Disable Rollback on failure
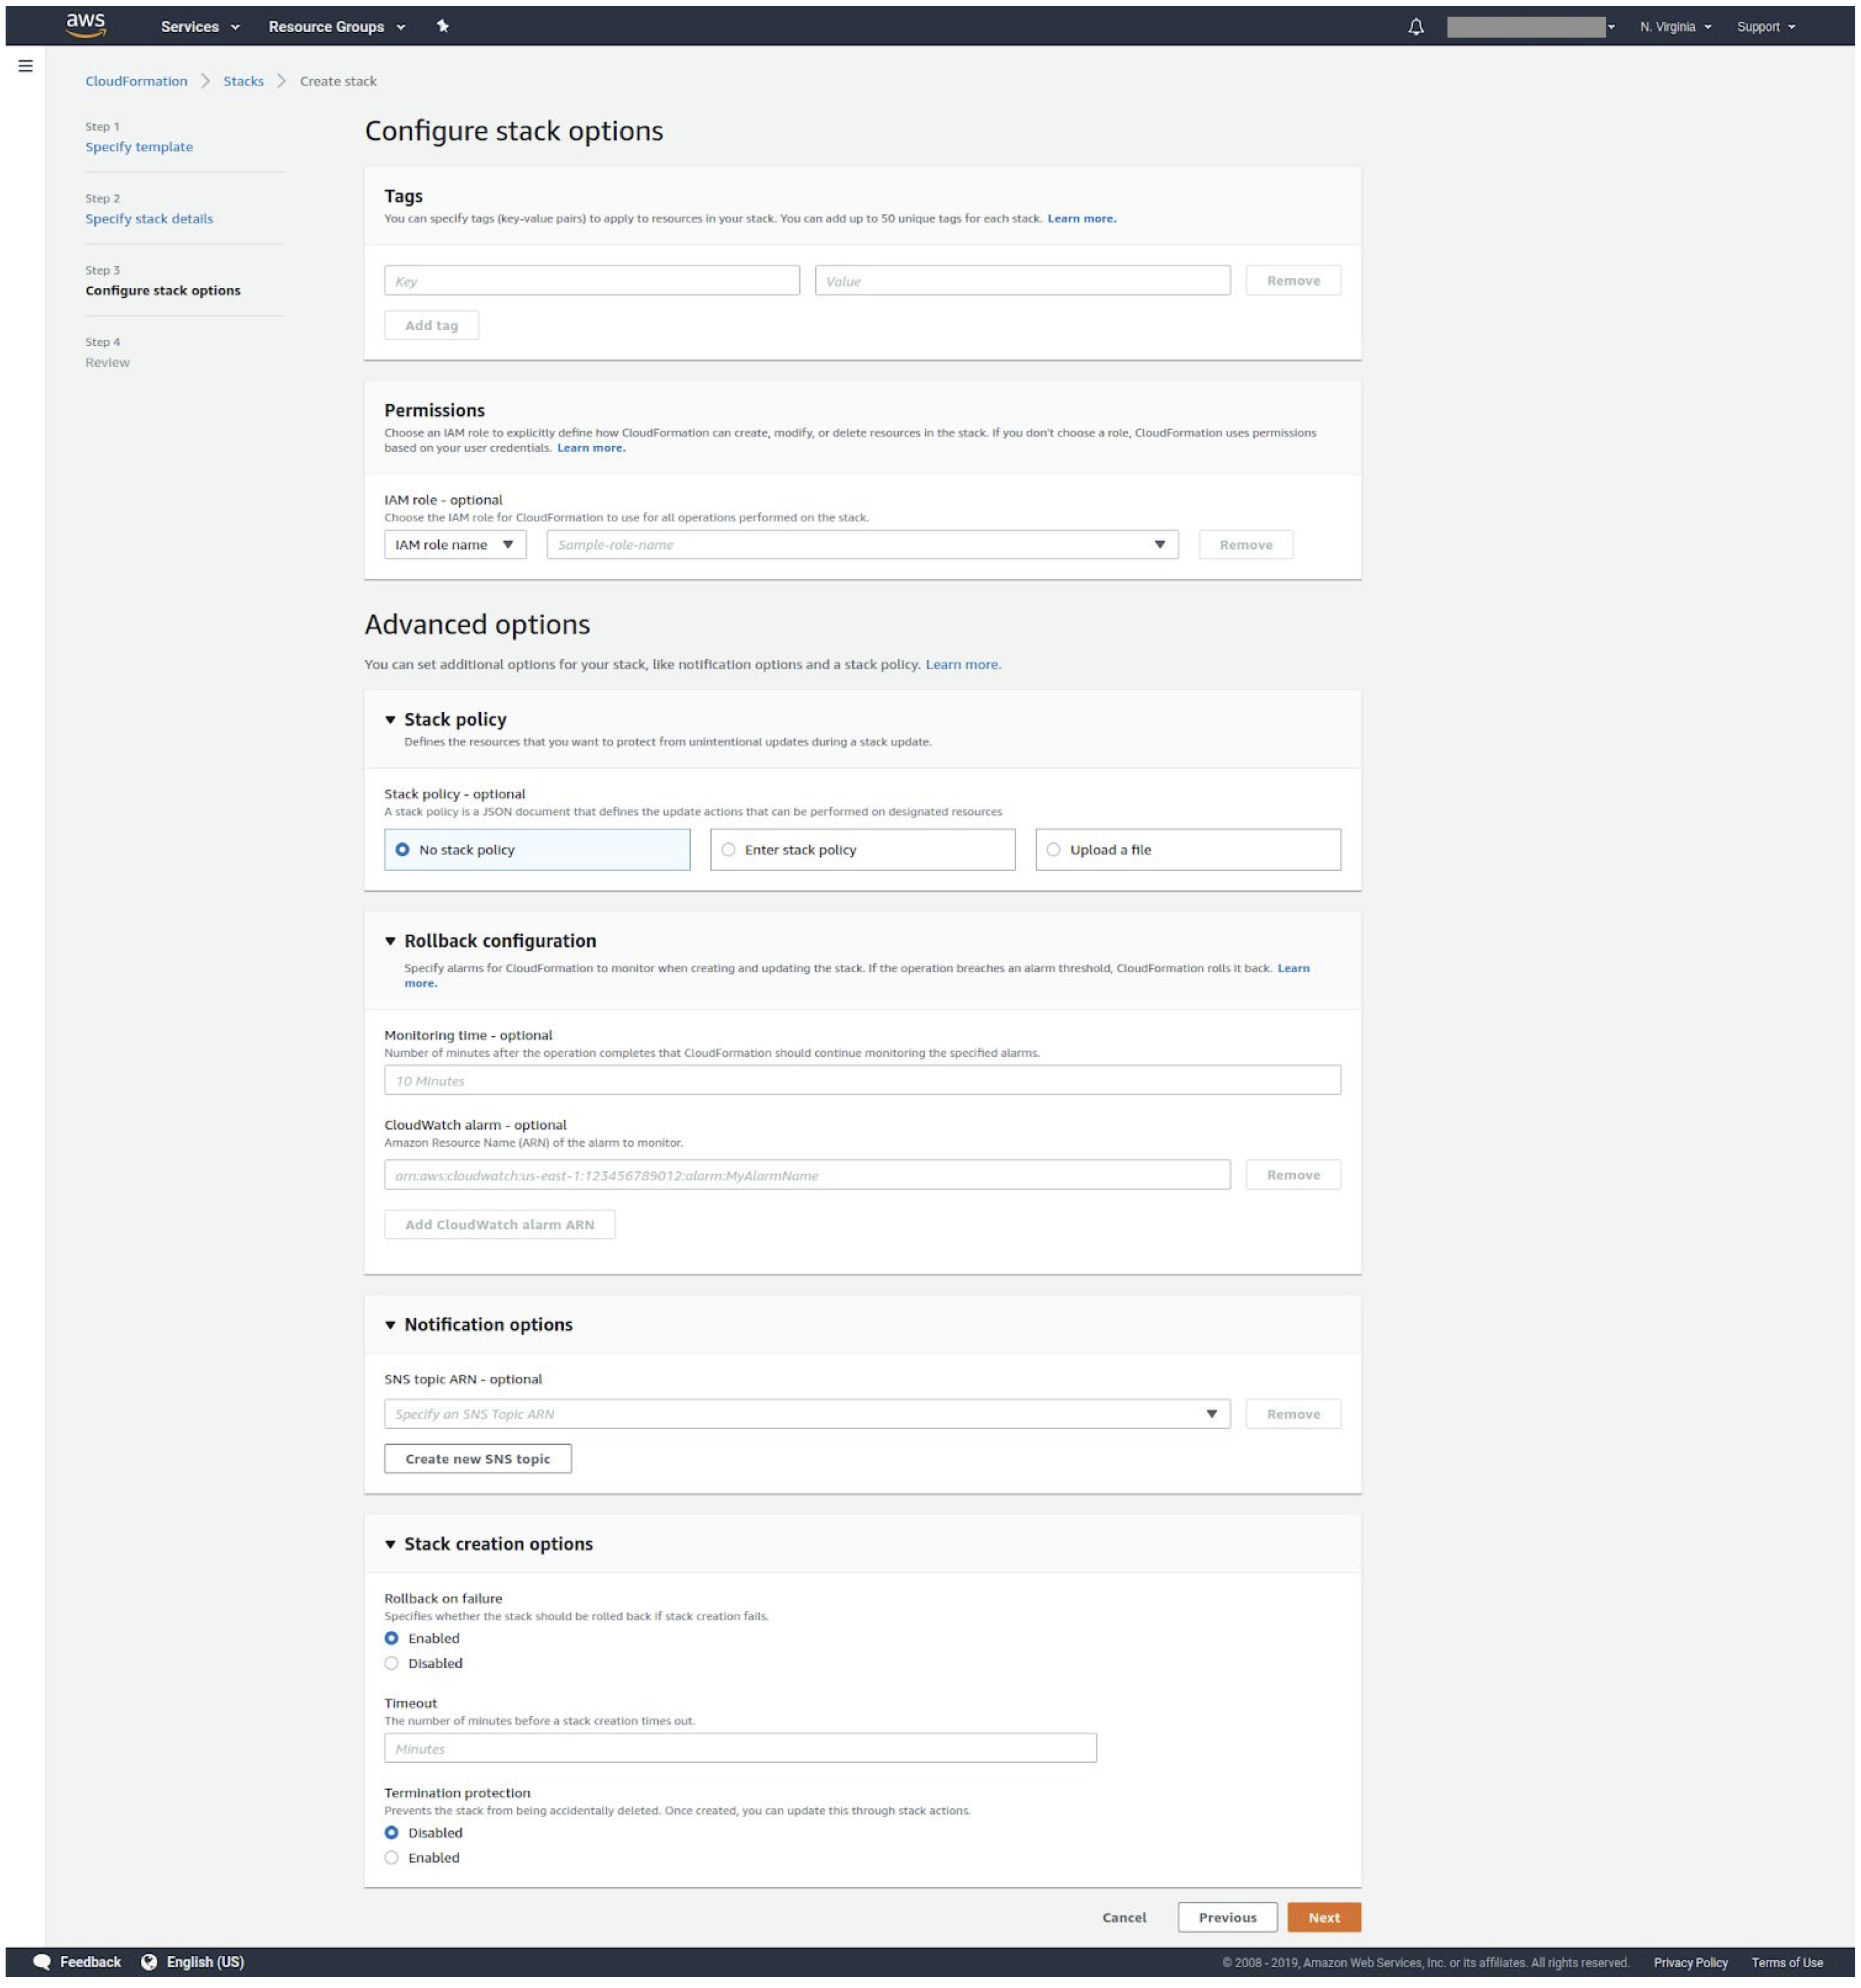Image resolution: width=1861 pixels, height=1988 pixels. pos(392,1663)
